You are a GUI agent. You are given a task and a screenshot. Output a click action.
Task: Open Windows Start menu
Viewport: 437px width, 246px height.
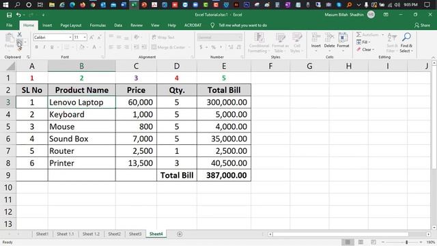pyautogui.click(x=5, y=5)
